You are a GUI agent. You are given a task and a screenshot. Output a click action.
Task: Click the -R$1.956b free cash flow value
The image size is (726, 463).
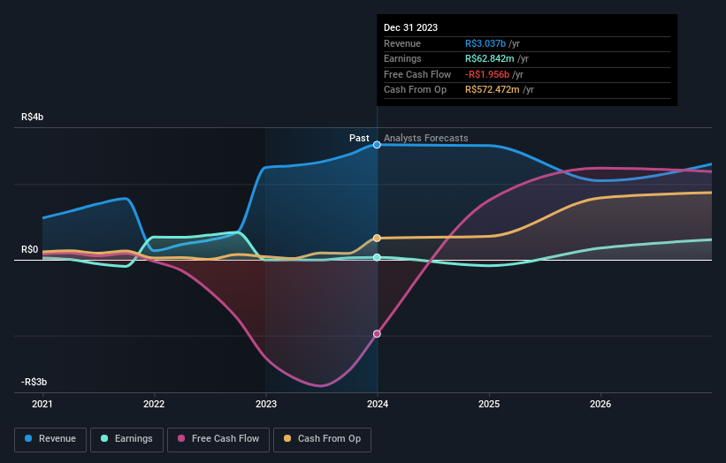[487, 74]
